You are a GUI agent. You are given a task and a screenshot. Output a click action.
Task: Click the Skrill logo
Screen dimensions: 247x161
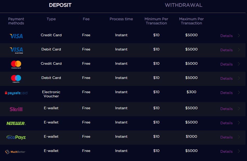point(16,109)
